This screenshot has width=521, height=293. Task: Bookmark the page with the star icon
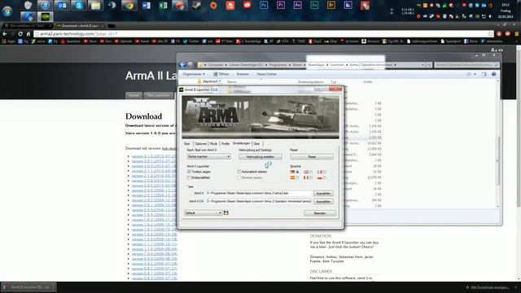click(x=490, y=34)
